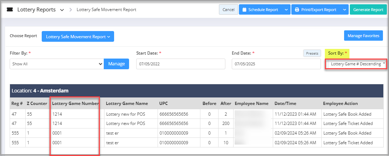The width and height of the screenshot is (389, 156).
Task: Open the Print/Export Report dropdown arrow
Action: tap(344, 10)
